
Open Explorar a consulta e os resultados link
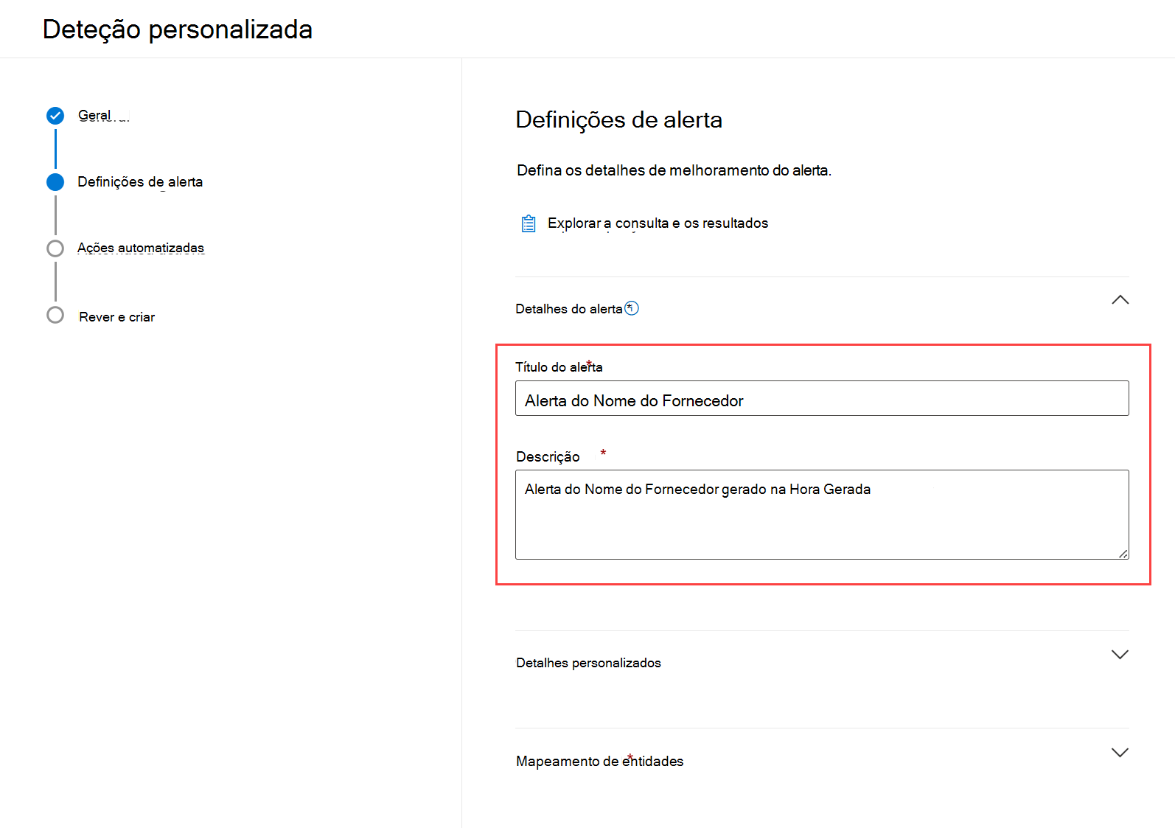(x=658, y=223)
